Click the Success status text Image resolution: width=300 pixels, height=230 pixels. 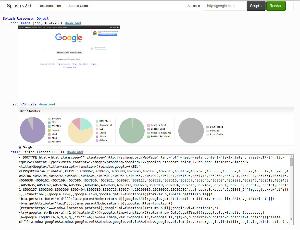194,6
